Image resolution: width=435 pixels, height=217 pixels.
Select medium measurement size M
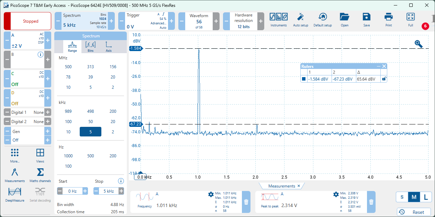click(414, 197)
